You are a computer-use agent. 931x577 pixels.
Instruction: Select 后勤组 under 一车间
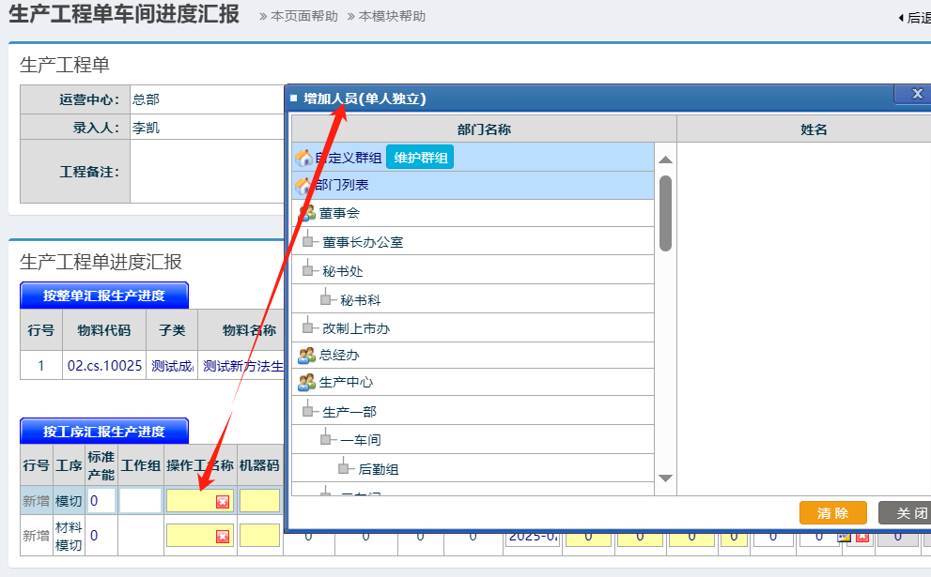click(x=379, y=469)
